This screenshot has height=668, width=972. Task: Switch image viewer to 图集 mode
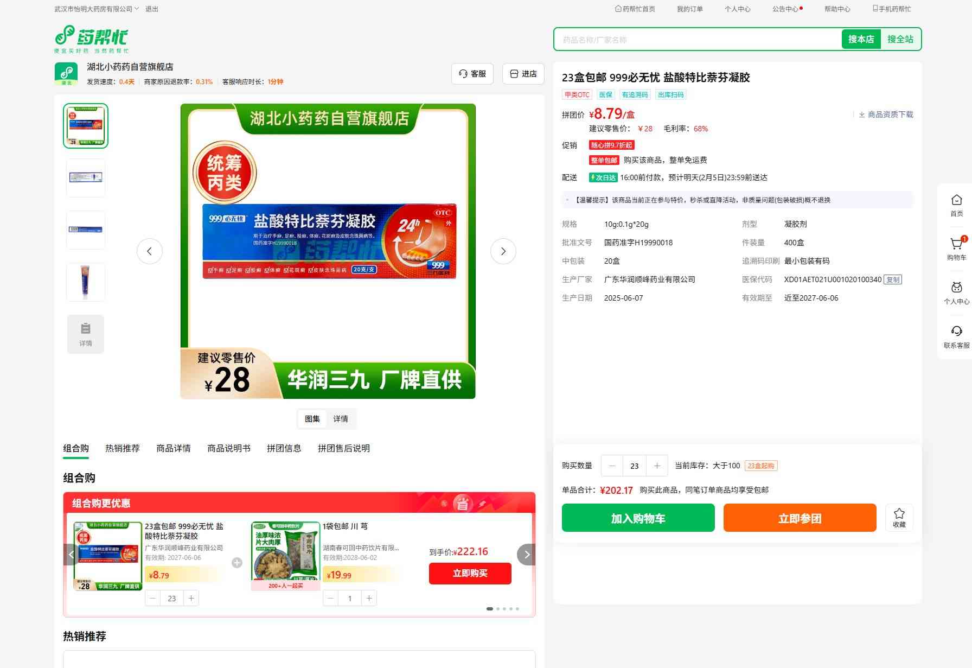pos(312,419)
